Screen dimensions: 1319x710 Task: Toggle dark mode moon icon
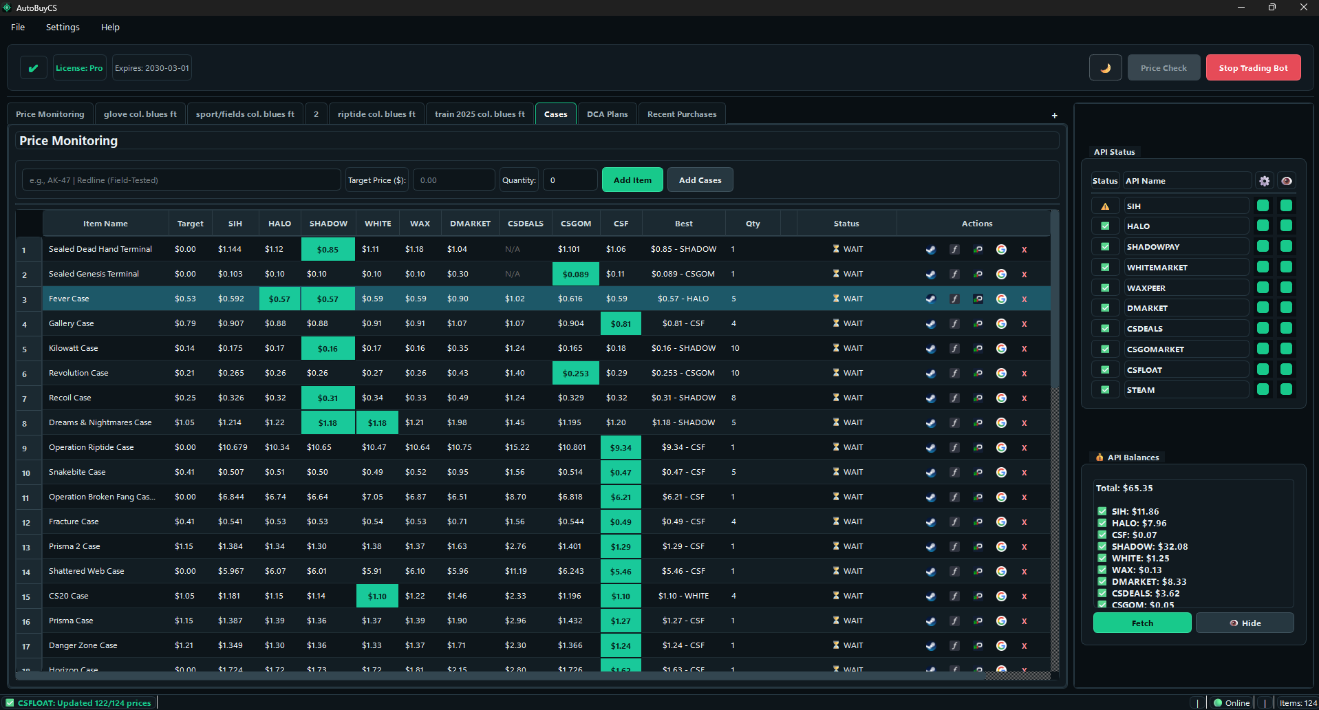pos(1106,67)
